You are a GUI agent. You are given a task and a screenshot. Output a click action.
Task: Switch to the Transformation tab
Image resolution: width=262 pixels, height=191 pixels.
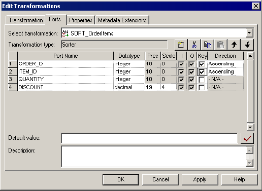[26, 20]
